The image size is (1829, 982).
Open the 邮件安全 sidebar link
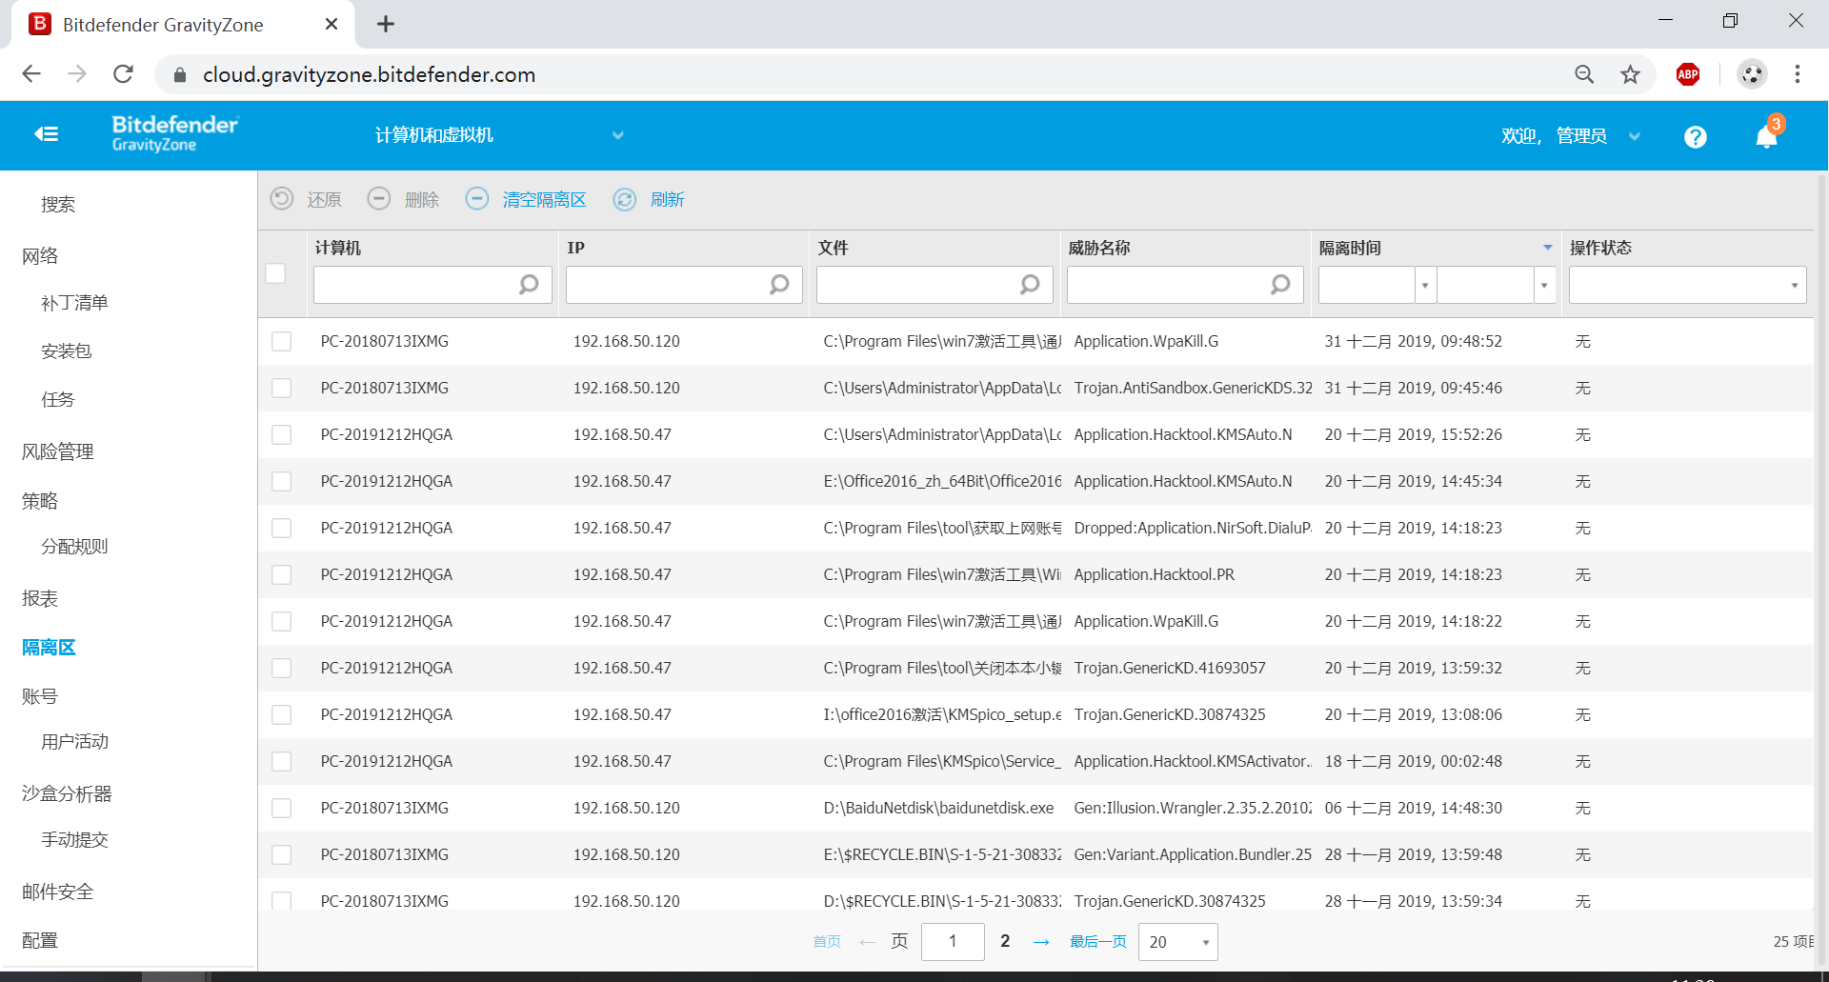coord(58,892)
